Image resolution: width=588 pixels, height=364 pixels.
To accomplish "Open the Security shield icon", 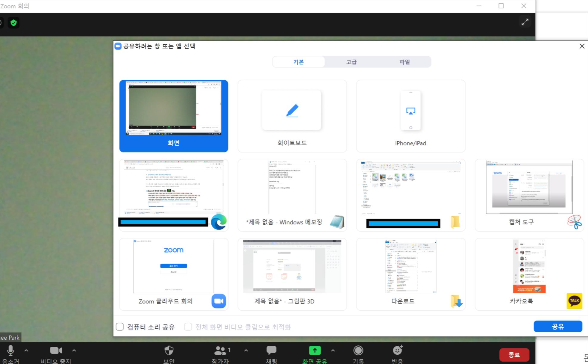I will click(169, 350).
